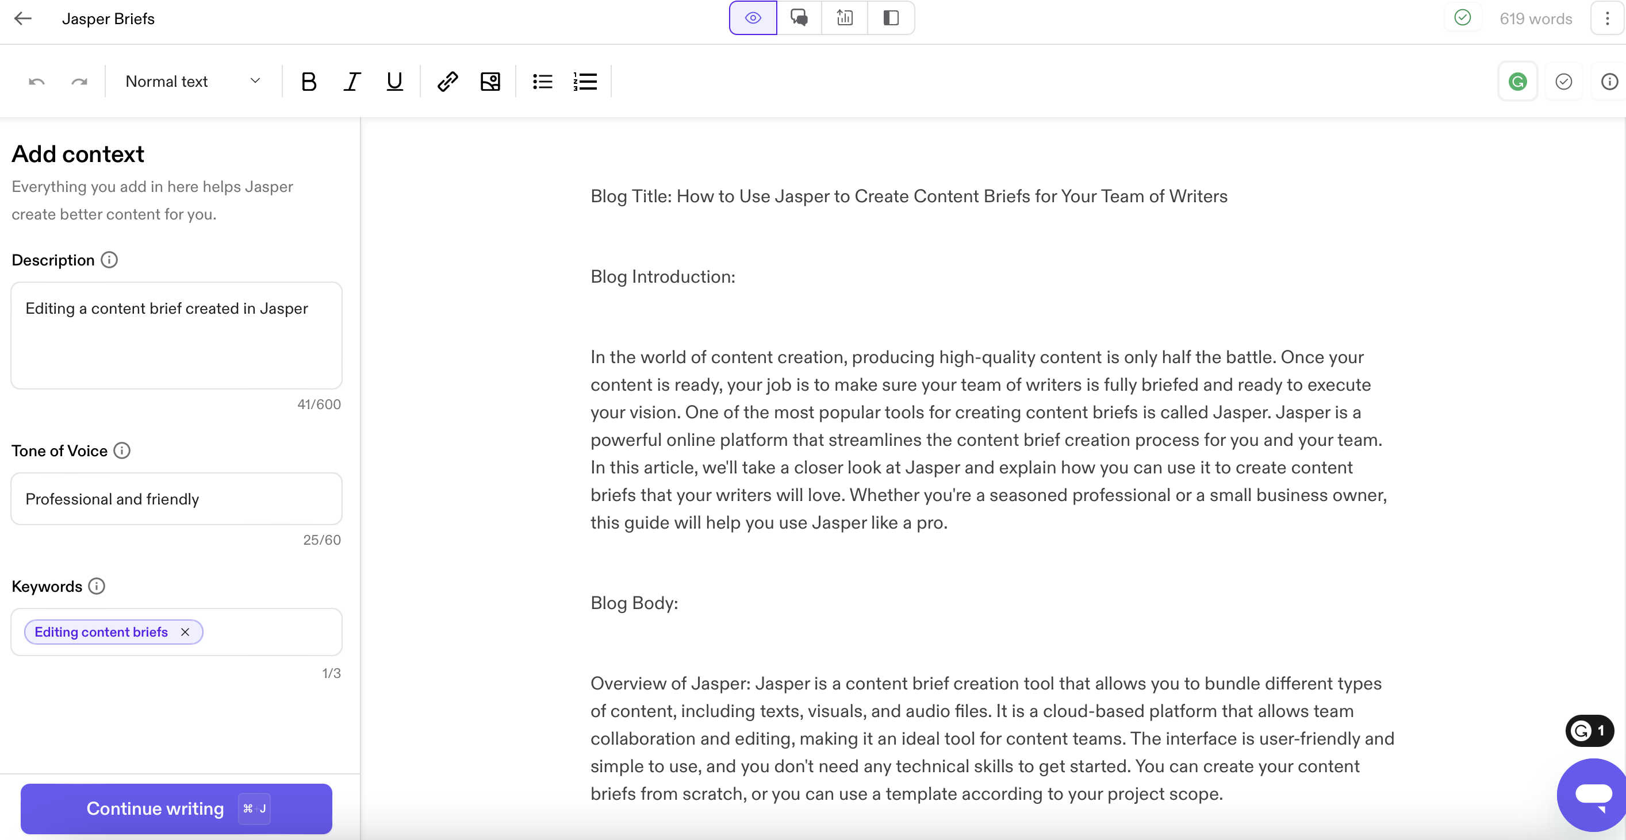1626x840 pixels.
Task: Switch to the SEO chart view mode
Action: pyautogui.click(x=845, y=18)
